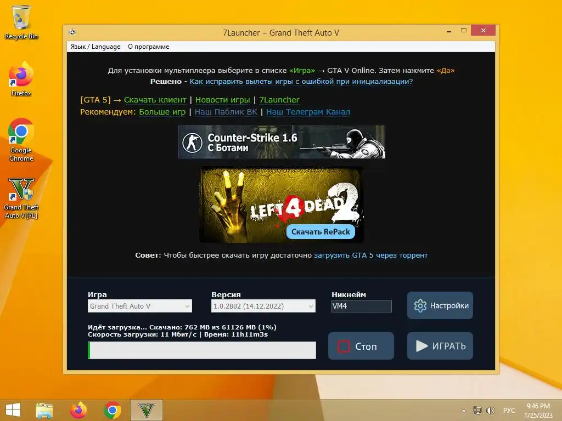Click the ИГРАТЬ play button
The image size is (562, 421).
[440, 346]
